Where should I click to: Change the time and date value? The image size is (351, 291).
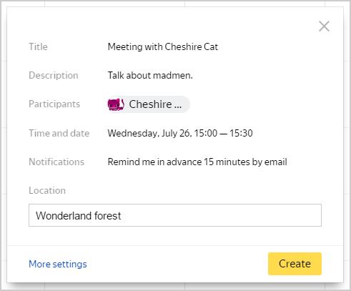pos(180,133)
